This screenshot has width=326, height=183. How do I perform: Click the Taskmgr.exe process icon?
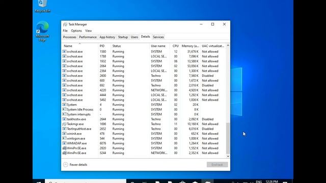[x=65, y=124]
